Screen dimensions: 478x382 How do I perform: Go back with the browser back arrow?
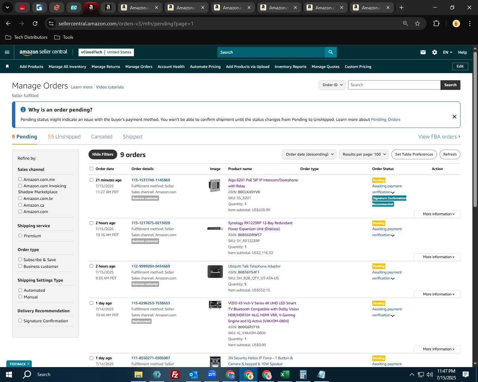point(8,24)
